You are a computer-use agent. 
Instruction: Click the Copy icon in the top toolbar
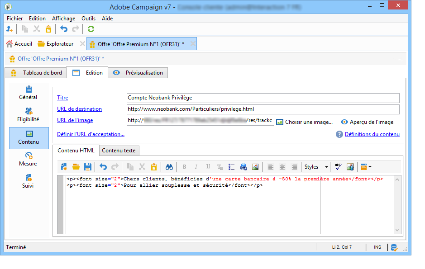25,29
